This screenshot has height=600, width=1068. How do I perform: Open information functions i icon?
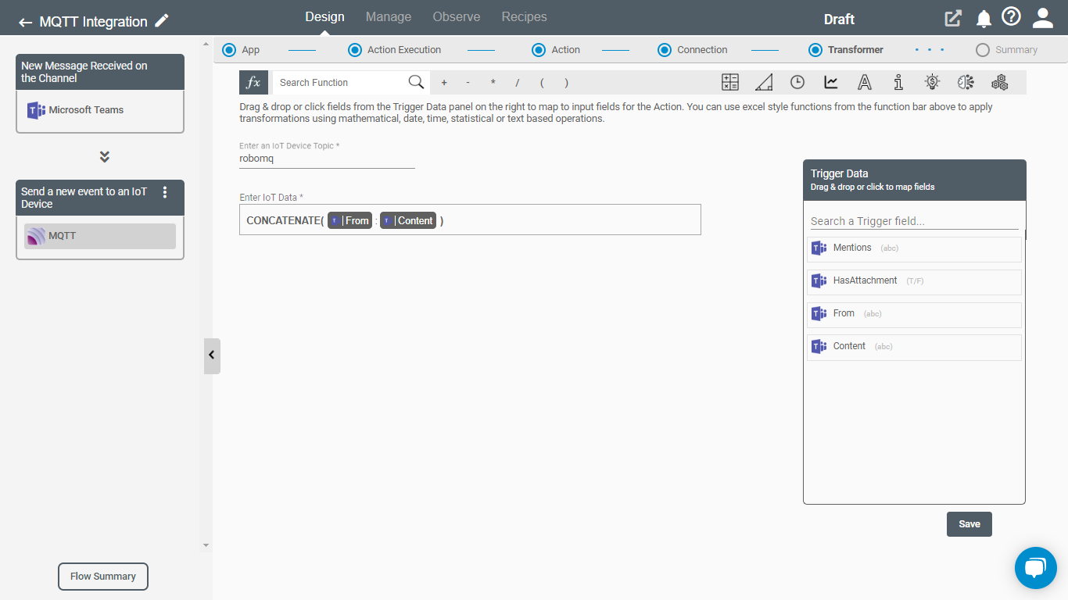click(x=898, y=82)
